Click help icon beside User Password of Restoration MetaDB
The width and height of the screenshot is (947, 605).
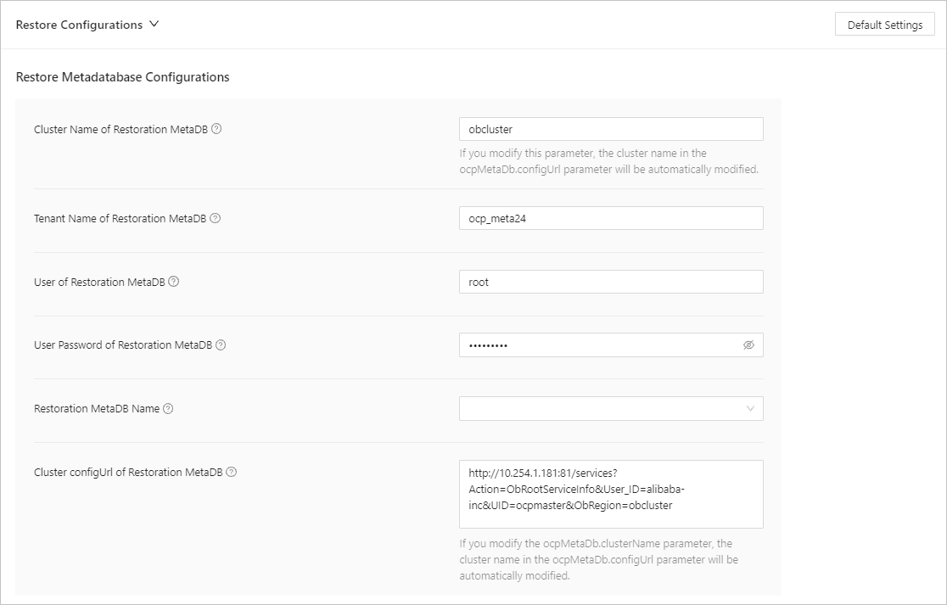coord(221,345)
